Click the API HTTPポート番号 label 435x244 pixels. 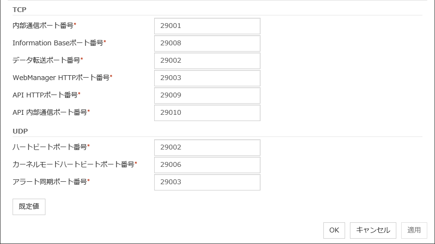click(x=45, y=95)
